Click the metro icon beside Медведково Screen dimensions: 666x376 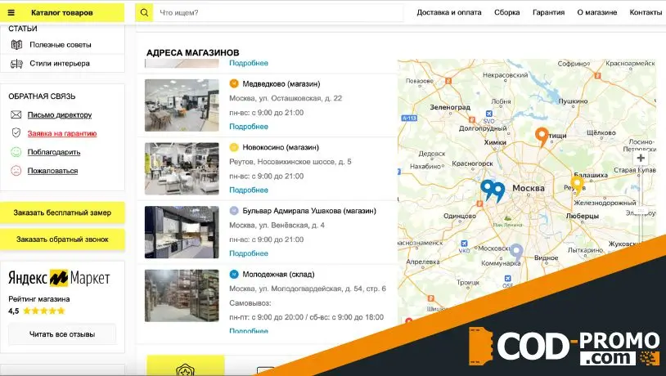234,83
